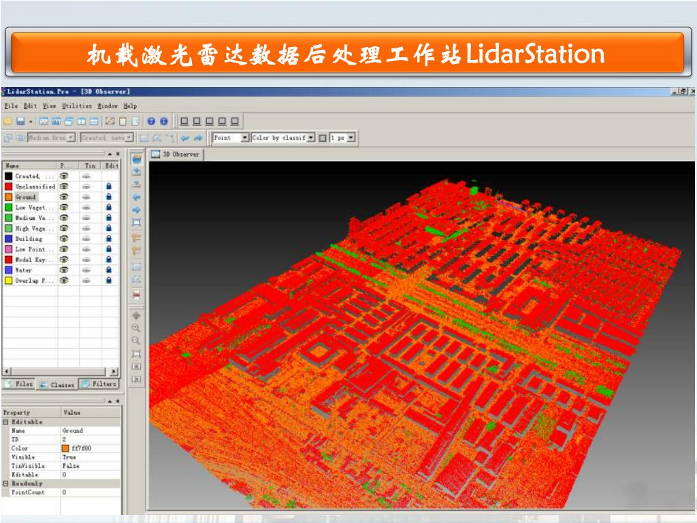The height and width of the screenshot is (523, 697).
Task: Click the right blue arrow in vertical toolbar
Action: pos(137,210)
